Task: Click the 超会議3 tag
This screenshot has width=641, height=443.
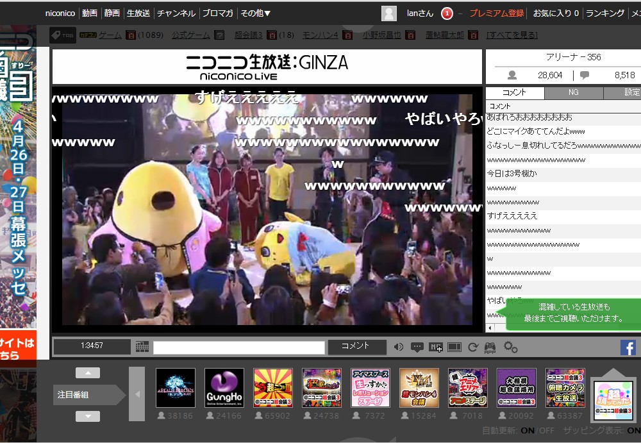Action: pos(248,35)
